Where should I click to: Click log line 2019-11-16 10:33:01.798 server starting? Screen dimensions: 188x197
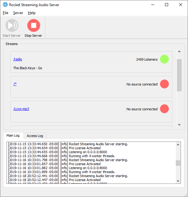click(68, 160)
